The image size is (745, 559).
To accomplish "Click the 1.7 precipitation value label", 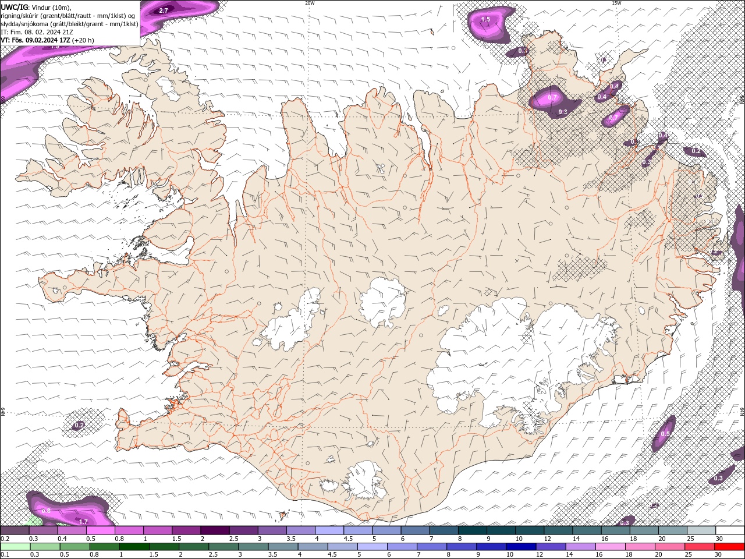I will [83, 522].
